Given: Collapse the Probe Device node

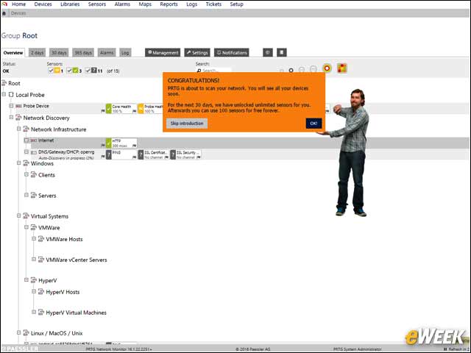Looking at the screenshot, I should (12, 106).
